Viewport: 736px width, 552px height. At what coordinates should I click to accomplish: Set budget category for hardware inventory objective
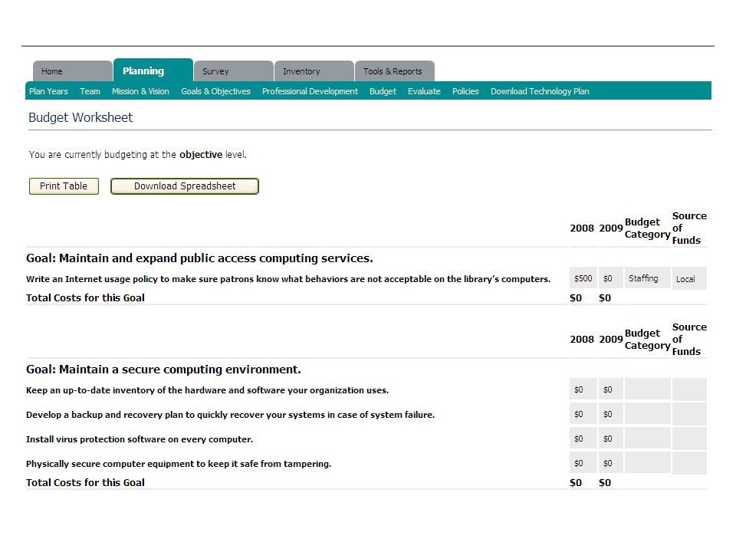pyautogui.click(x=647, y=389)
